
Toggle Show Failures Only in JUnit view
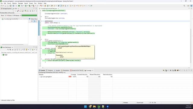(x=18, y=11)
